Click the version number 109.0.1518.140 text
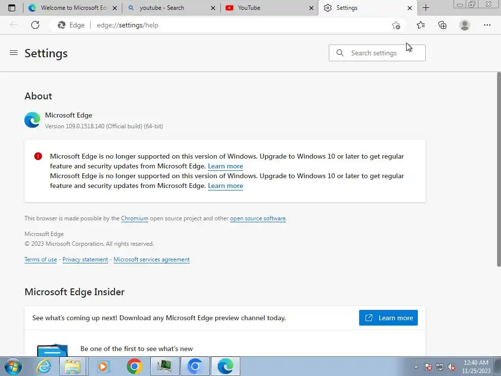Image resolution: width=501 pixels, height=376 pixels. (85, 126)
